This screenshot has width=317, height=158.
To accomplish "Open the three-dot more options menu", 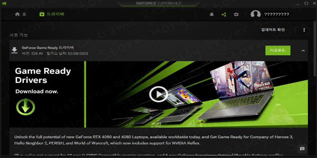I will [304, 30].
